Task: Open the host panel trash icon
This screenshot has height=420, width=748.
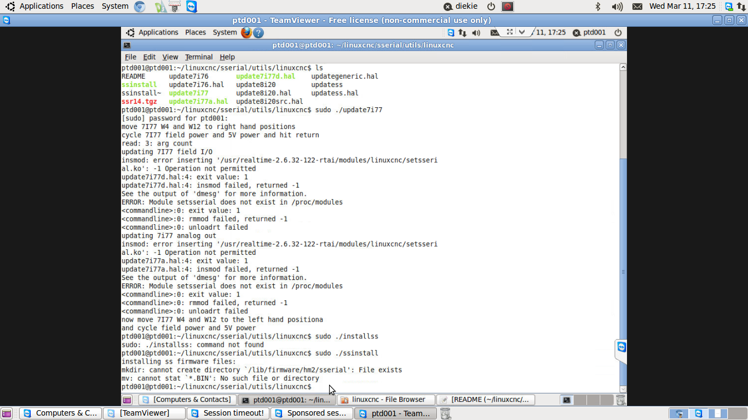Action: point(446,413)
